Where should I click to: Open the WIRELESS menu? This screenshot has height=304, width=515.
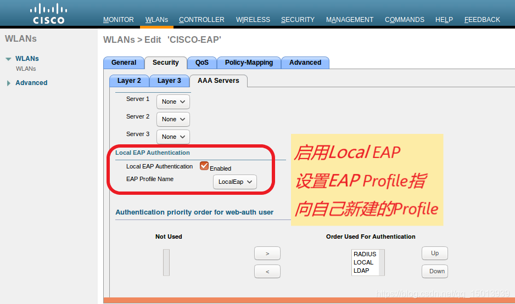[x=253, y=20]
